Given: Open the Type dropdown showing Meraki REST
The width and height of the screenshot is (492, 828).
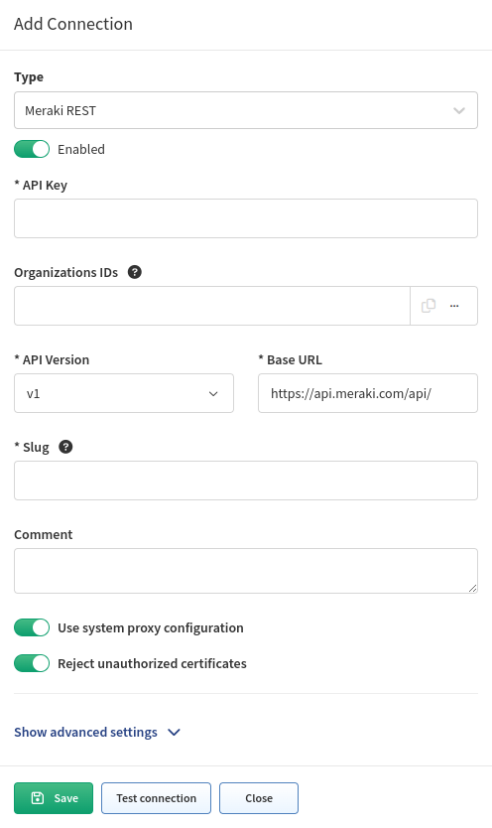Looking at the screenshot, I should pos(246,110).
